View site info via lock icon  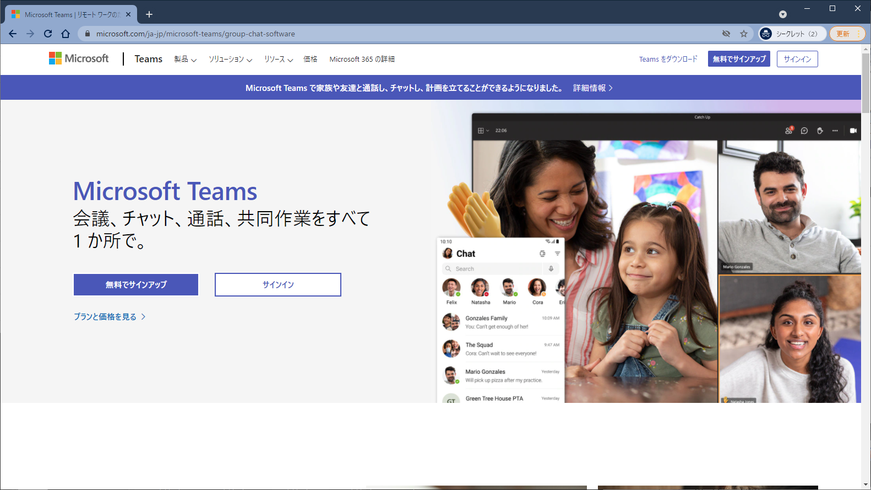tap(87, 34)
